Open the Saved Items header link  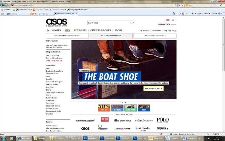coord(157,31)
